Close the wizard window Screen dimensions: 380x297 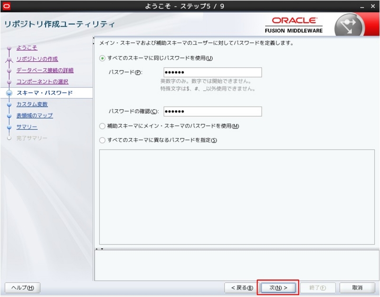pyautogui.click(x=373, y=6)
